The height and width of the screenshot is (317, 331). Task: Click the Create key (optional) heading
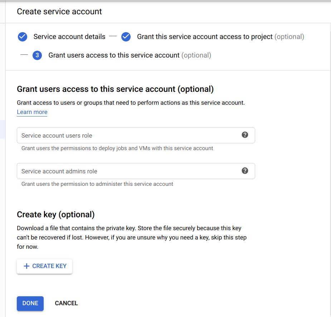click(x=56, y=214)
